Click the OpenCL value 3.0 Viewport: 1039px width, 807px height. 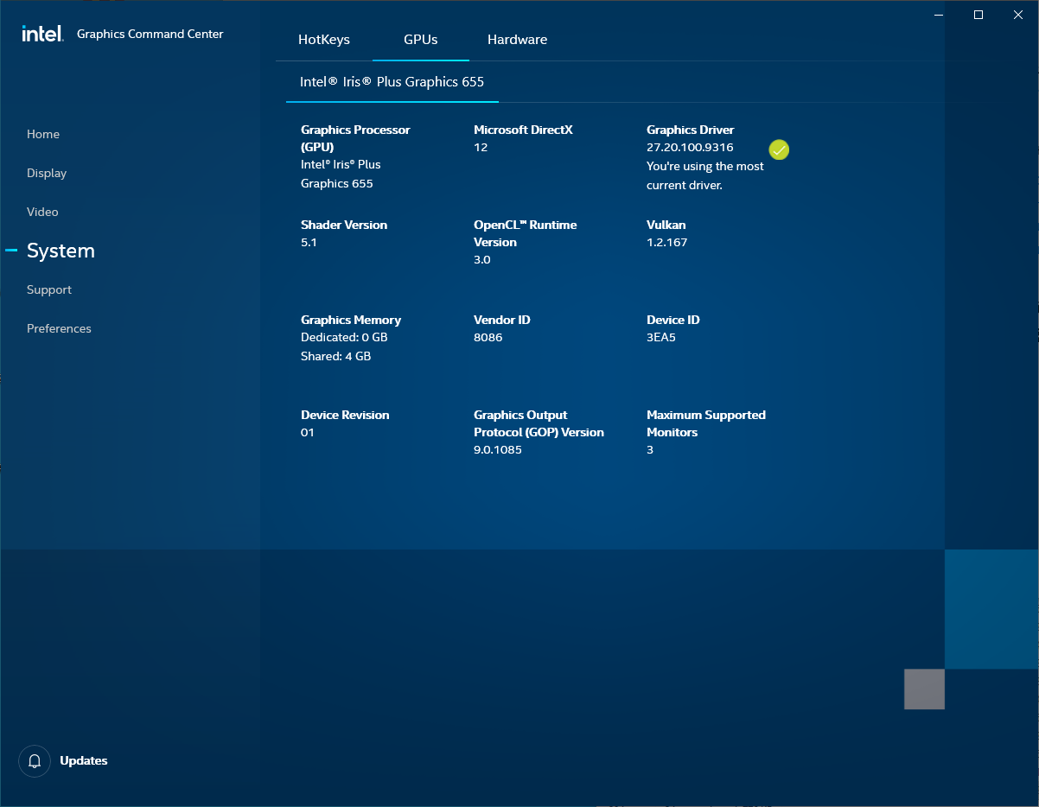click(482, 260)
